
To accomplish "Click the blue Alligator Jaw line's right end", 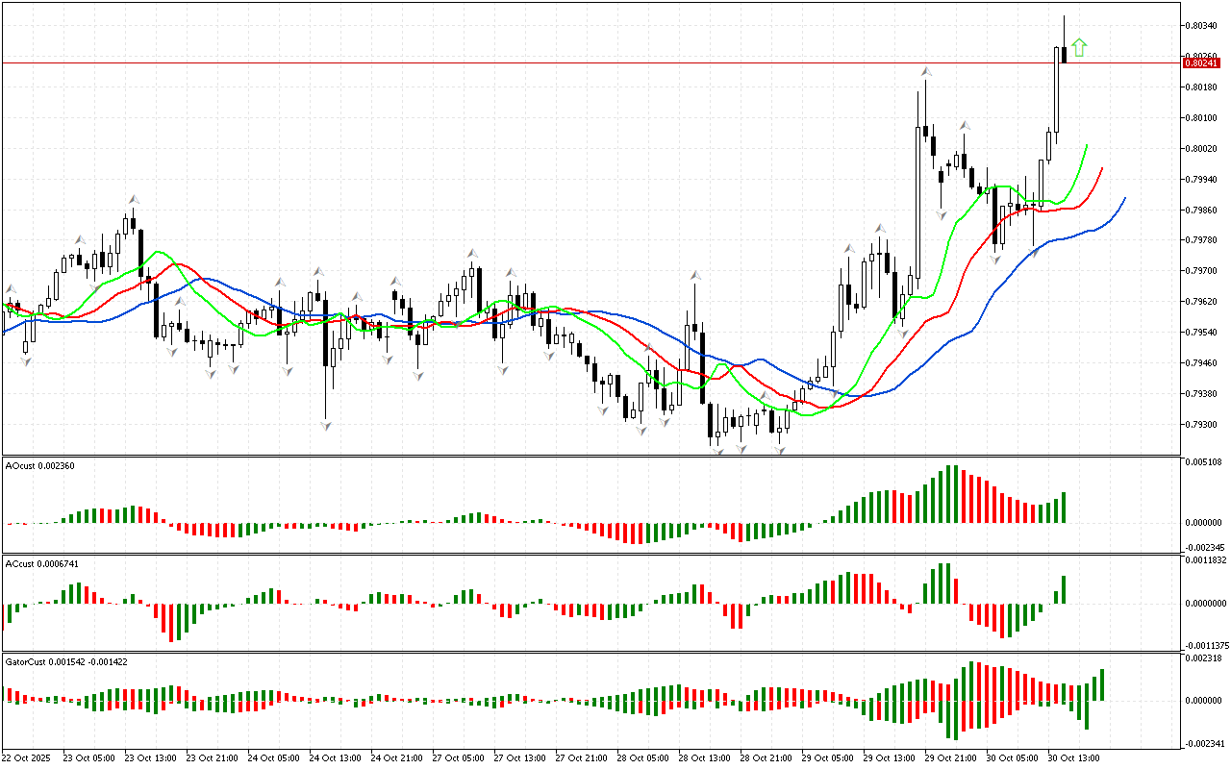I will point(1124,198).
